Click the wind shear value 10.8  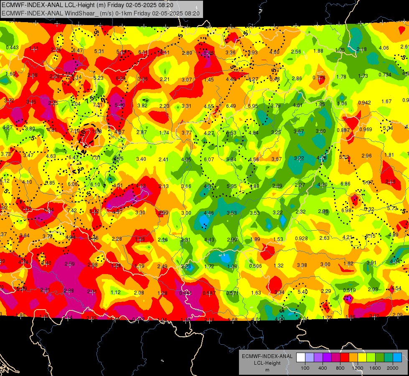[97, 131]
